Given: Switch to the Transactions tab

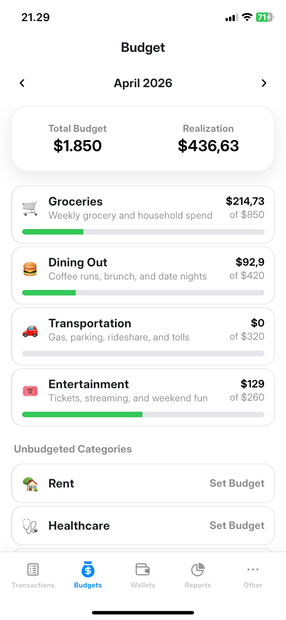Looking at the screenshot, I should click(x=33, y=575).
